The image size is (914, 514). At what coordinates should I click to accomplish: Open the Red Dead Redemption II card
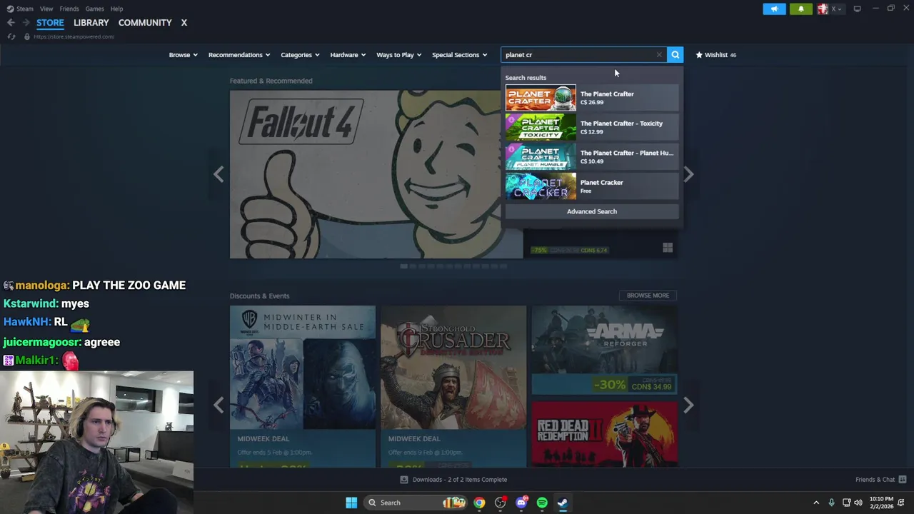tap(604, 434)
